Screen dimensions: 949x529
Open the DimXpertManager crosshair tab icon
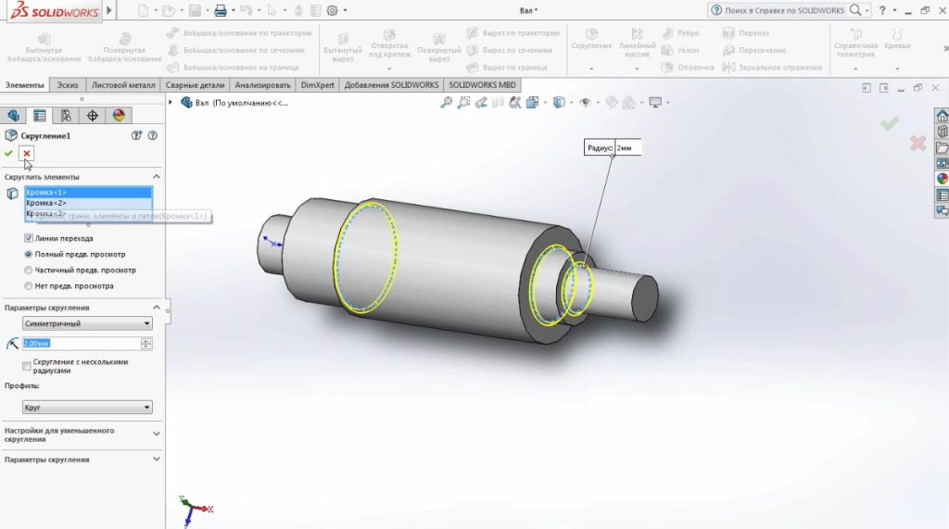(92, 115)
